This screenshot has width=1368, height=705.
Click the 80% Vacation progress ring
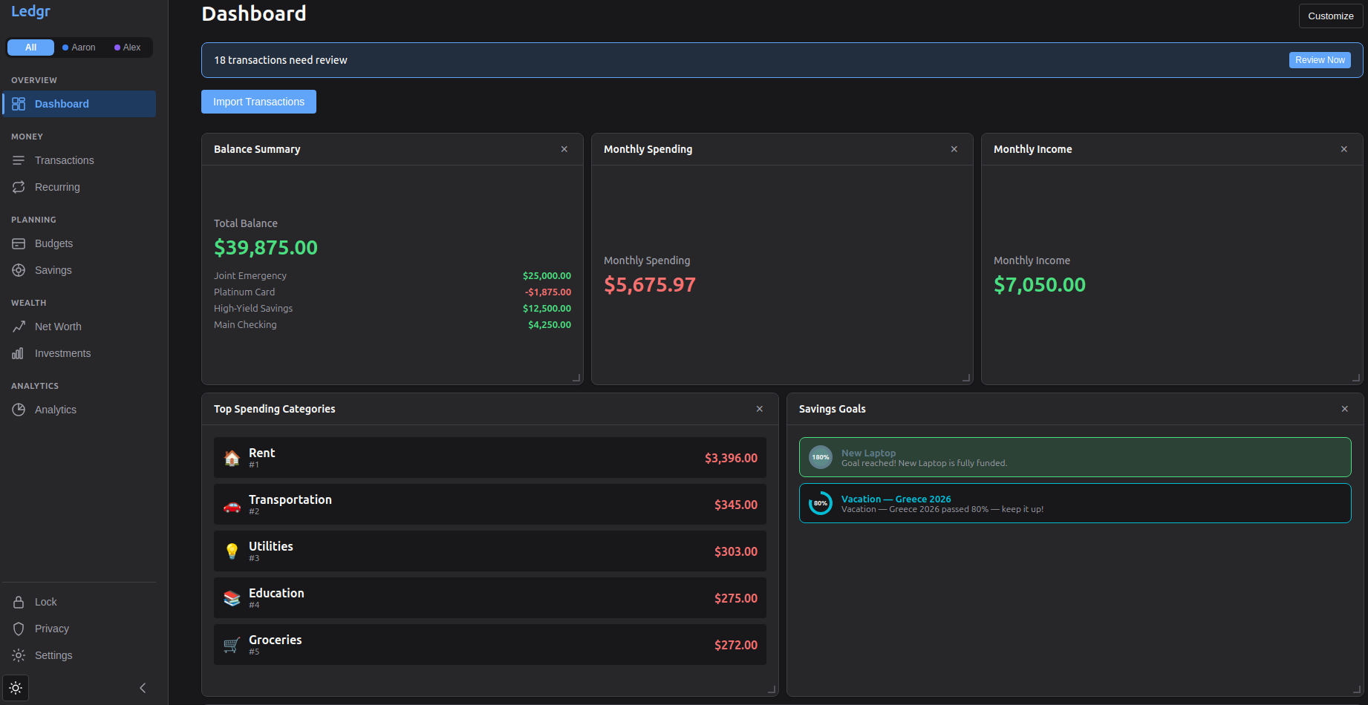(x=820, y=502)
